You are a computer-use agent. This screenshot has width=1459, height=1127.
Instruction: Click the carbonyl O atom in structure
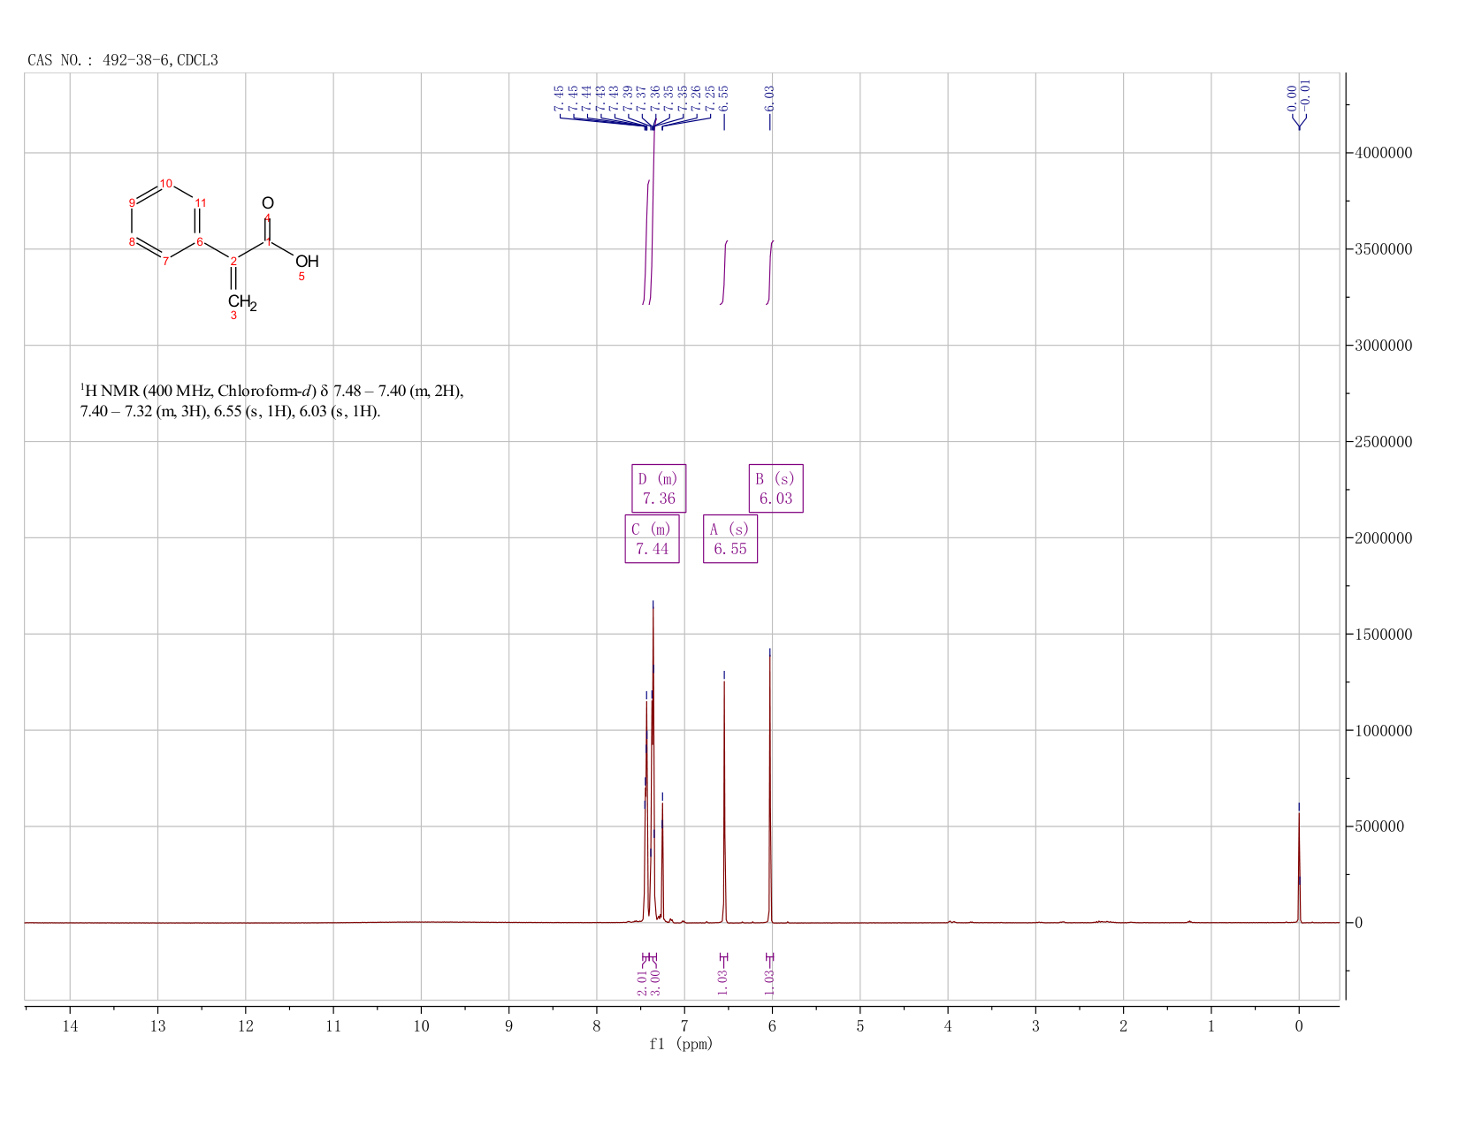click(268, 203)
